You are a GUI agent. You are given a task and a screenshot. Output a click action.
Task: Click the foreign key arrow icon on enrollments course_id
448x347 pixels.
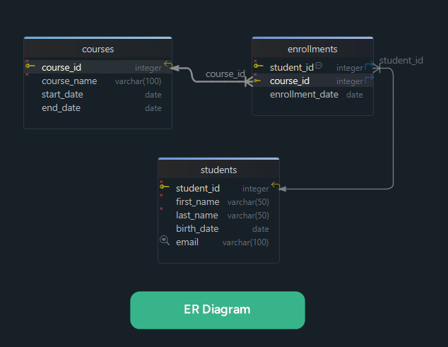(x=369, y=78)
